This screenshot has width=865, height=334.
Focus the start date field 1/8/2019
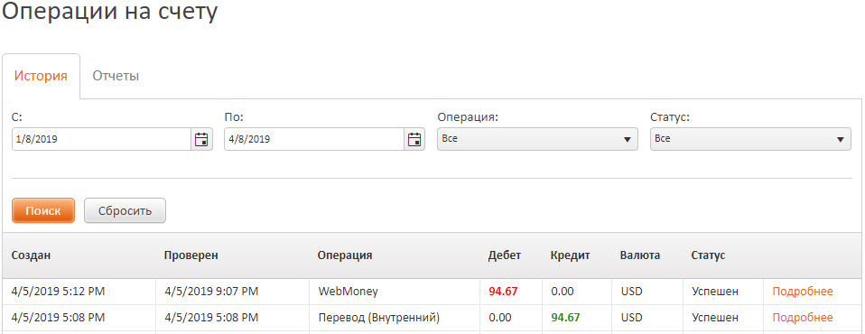pyautogui.click(x=102, y=139)
